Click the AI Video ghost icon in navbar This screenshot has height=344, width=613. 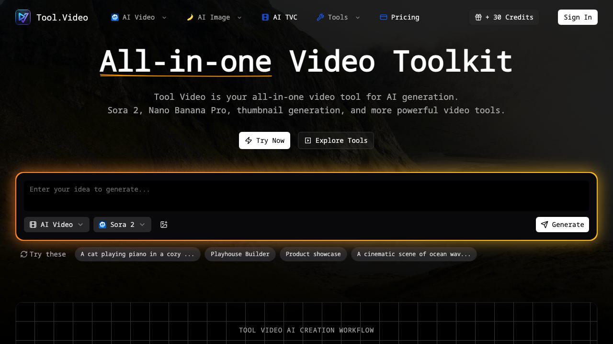point(115,17)
